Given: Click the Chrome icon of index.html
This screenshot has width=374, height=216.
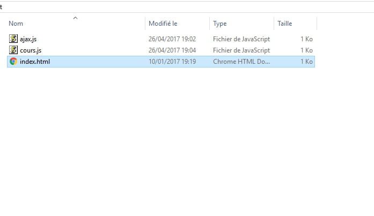Looking at the screenshot, I should 13,62.
